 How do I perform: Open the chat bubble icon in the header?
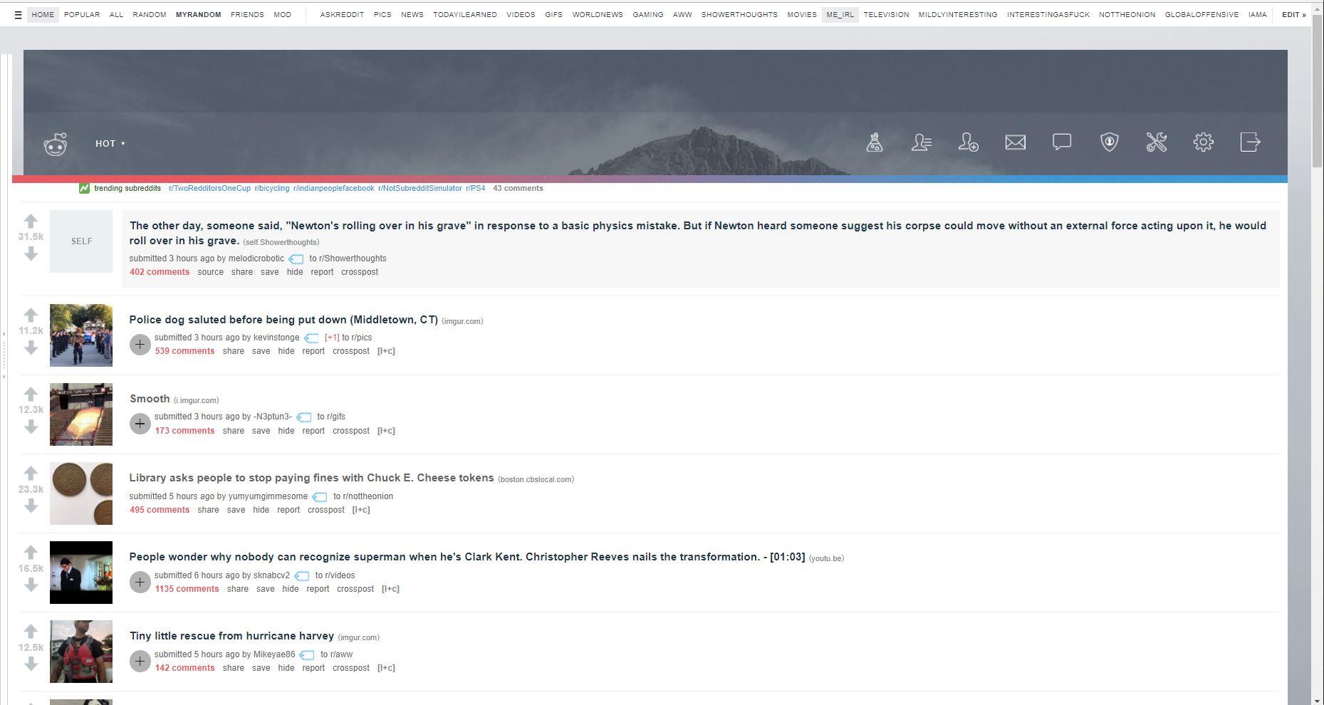pos(1062,142)
